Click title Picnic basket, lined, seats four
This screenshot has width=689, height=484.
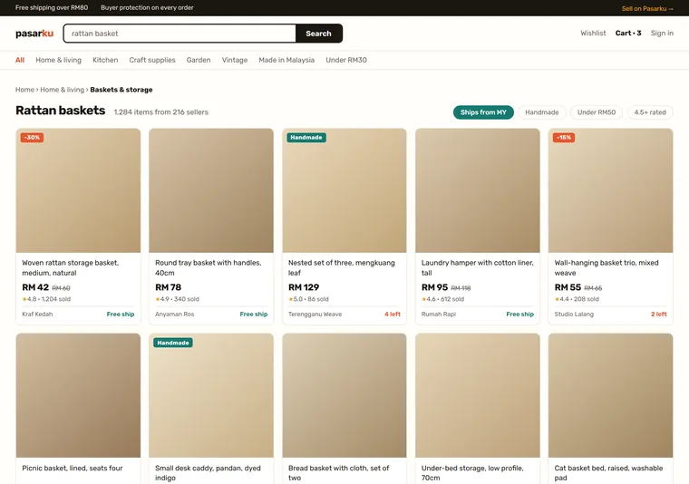(73, 469)
